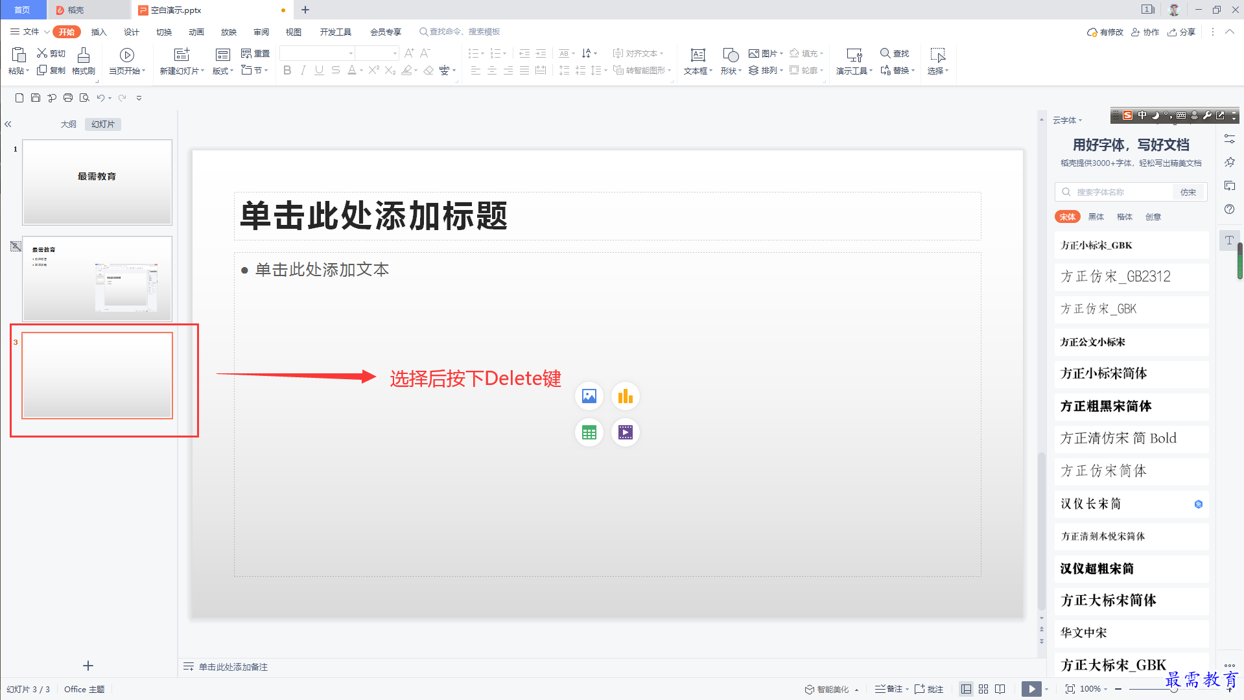Toggle Italic formatting
Image resolution: width=1244 pixels, height=700 pixels.
(303, 70)
